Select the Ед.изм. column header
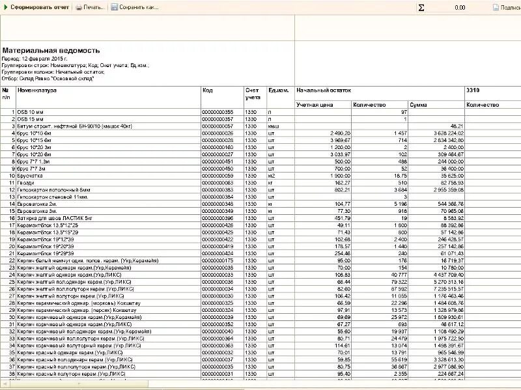This screenshot has width=521, height=390. point(280,97)
